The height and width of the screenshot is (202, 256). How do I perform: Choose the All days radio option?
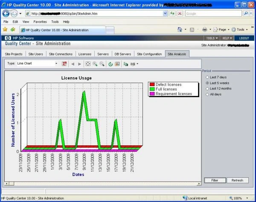coord(207,95)
